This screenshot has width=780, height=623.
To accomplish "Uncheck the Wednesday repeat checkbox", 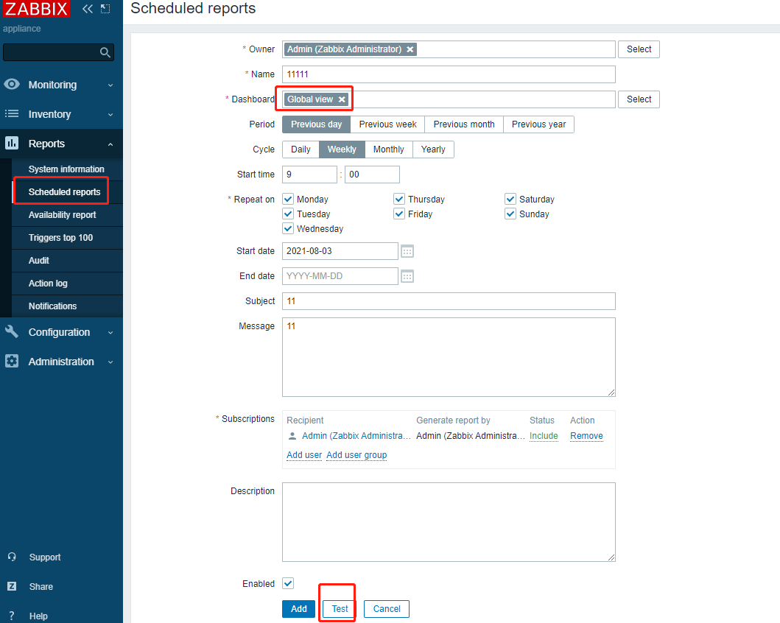I will 288,228.
